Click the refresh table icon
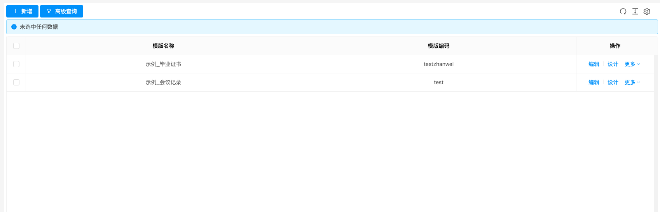This screenshot has width=660, height=212. [x=623, y=11]
